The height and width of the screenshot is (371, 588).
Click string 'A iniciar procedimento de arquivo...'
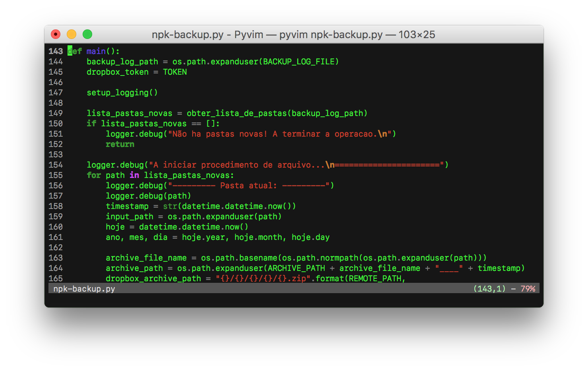239,165
